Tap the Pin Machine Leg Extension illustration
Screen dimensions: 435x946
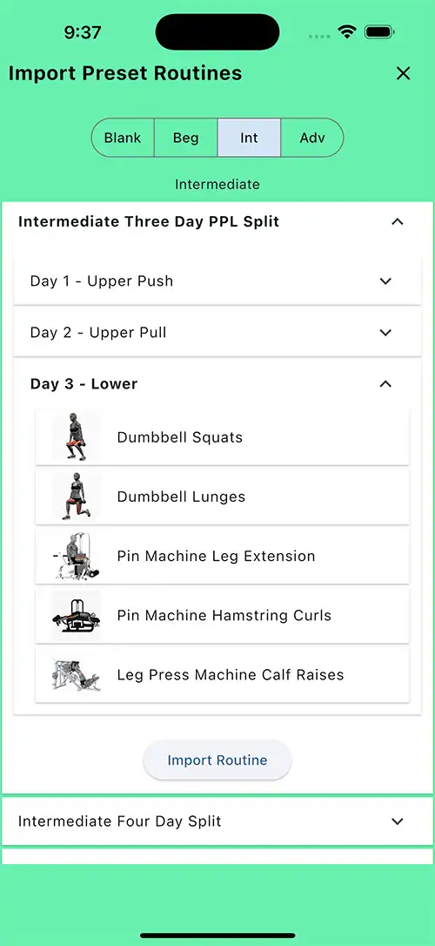[x=76, y=556]
